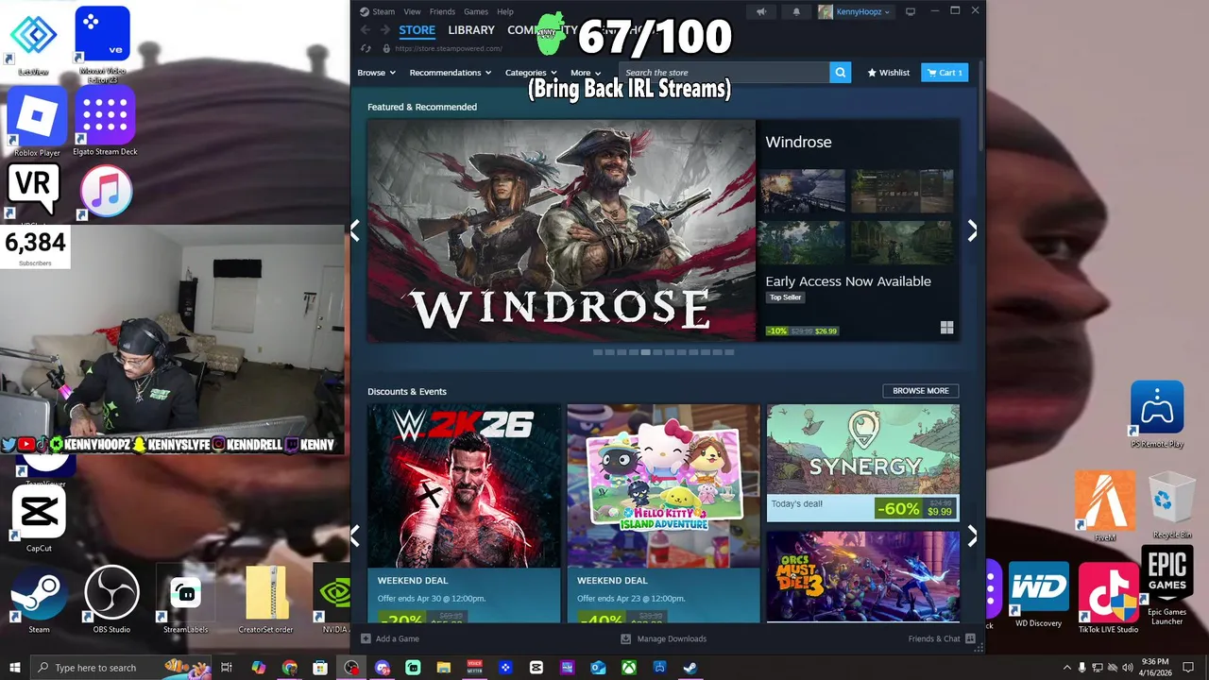Screen dimensions: 1209x680
Task: Open Friends & Chat
Action: [x=942, y=639]
